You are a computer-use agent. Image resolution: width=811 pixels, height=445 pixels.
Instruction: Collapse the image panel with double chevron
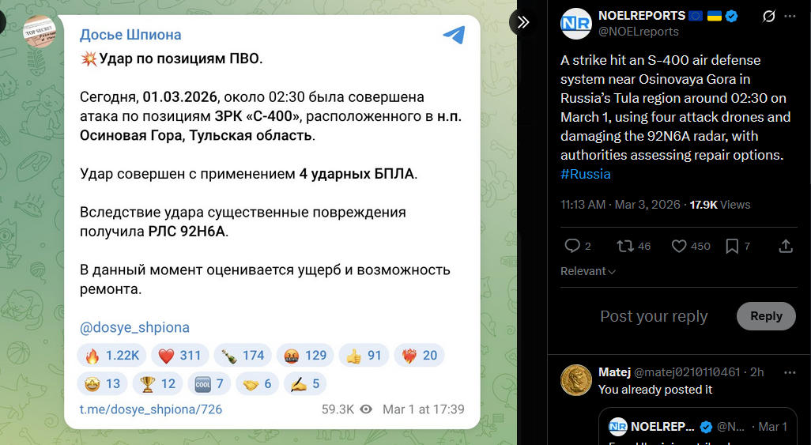click(523, 21)
